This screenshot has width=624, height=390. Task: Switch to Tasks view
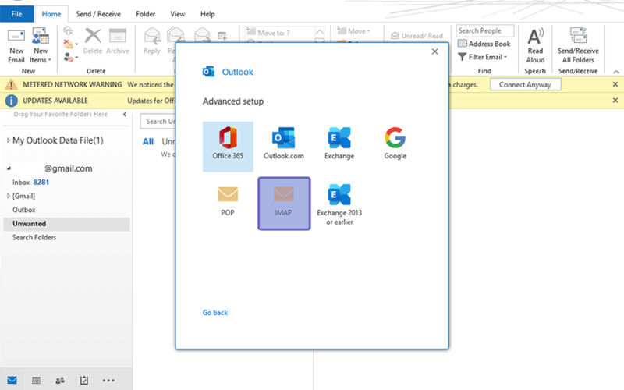(x=84, y=381)
